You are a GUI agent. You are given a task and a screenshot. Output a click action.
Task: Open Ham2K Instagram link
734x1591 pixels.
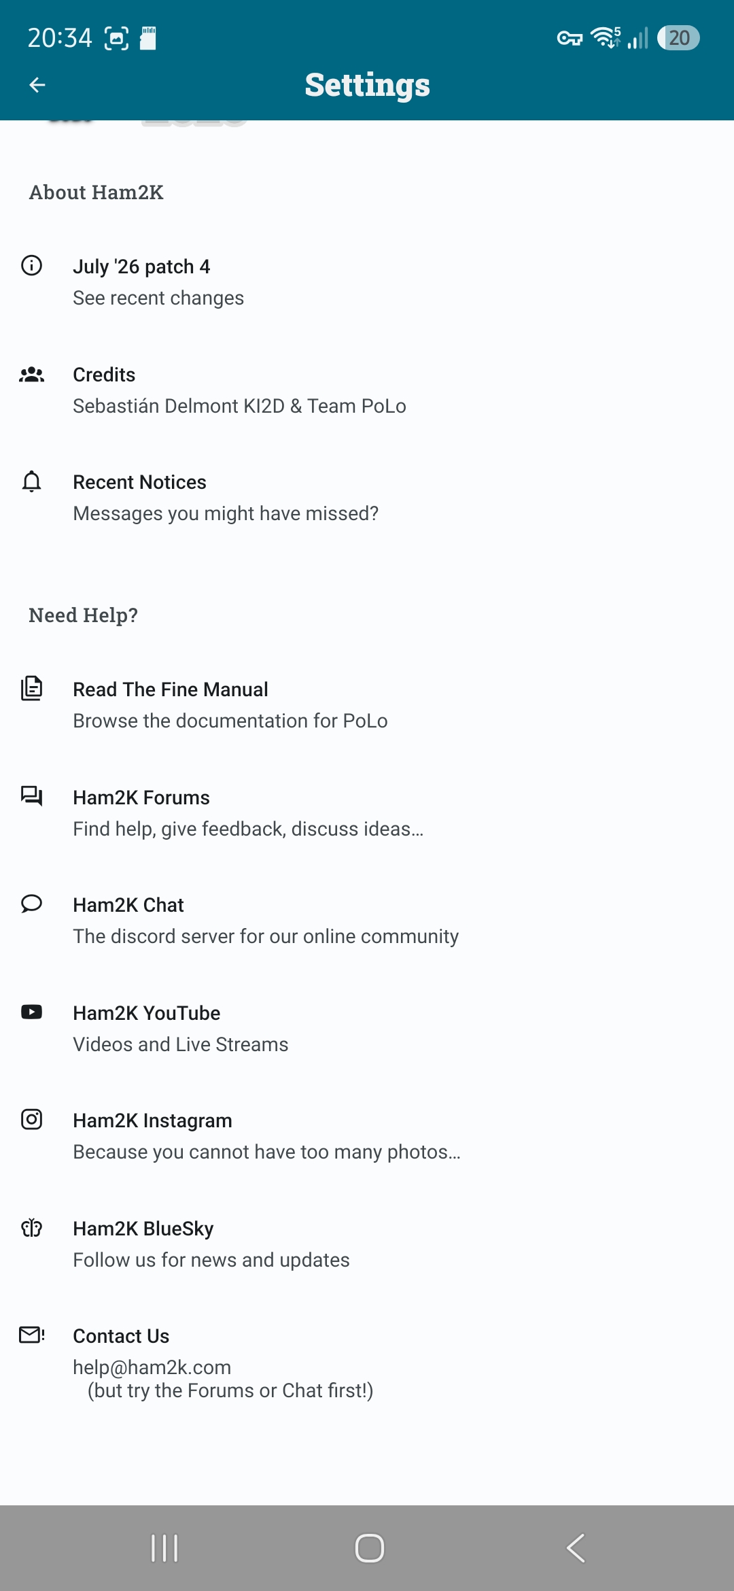coord(367,1135)
